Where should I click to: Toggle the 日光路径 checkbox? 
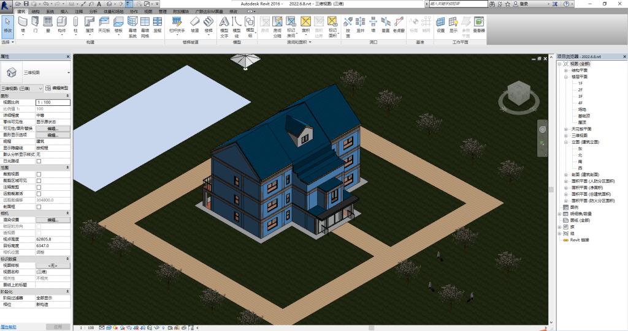(x=39, y=161)
